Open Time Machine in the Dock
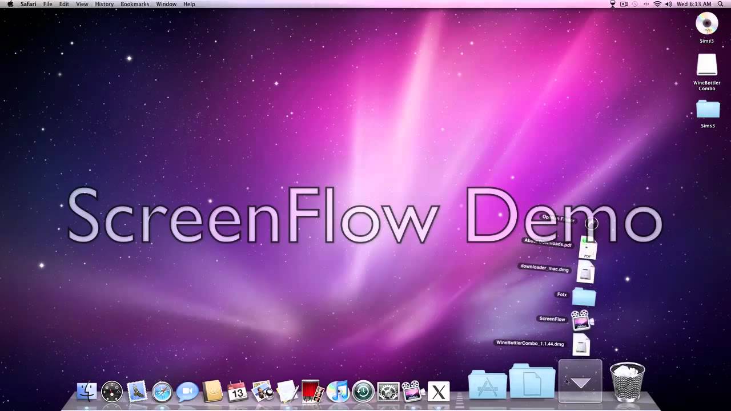 363,392
